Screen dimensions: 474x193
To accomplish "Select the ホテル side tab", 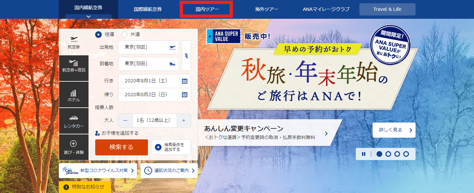I will (x=74, y=95).
